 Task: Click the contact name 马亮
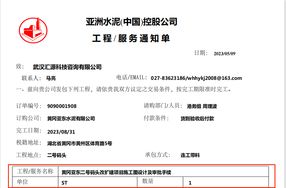coord(51,78)
